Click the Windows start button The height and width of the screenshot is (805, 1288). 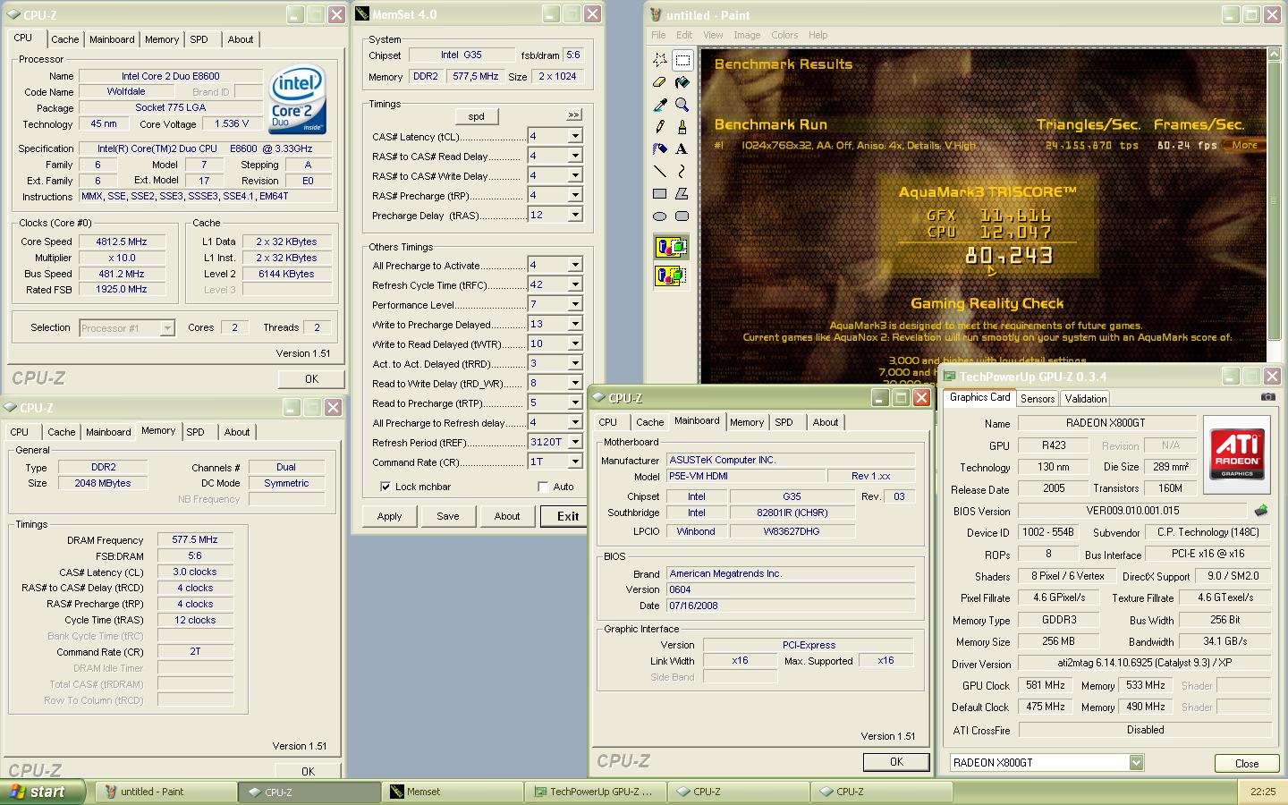pos(42,792)
